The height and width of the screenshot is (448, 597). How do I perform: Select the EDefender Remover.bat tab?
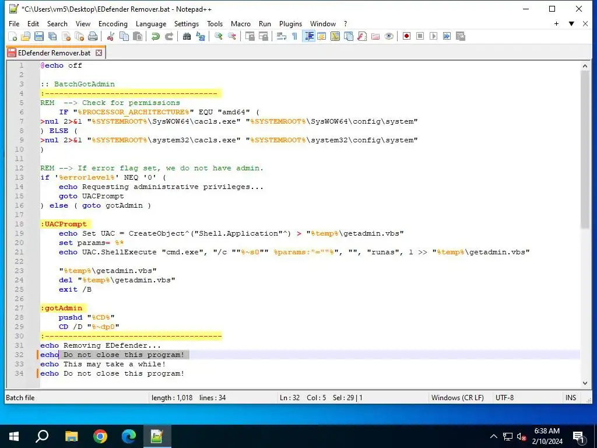coord(54,53)
